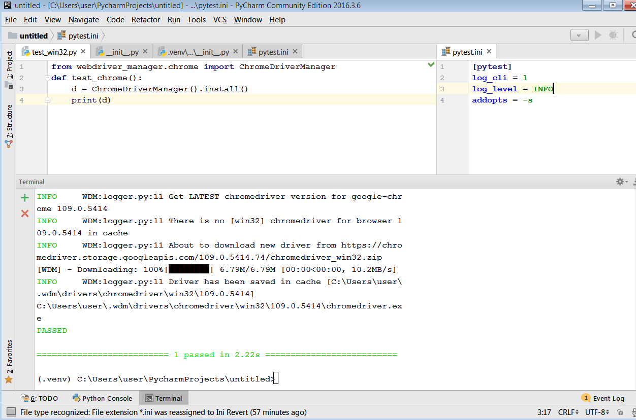Open the Refactor menu

point(146,20)
